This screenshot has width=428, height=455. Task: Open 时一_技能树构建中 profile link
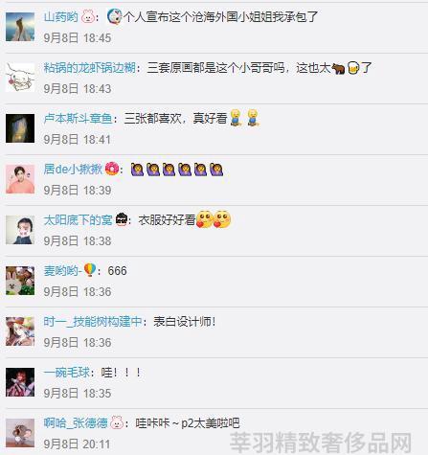point(93,322)
